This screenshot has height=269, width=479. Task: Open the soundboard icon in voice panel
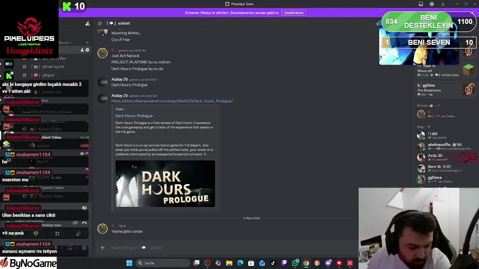79,234
